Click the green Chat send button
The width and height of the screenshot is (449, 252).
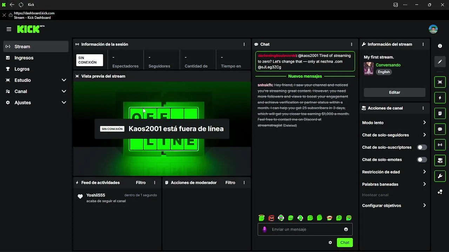pyautogui.click(x=345, y=243)
